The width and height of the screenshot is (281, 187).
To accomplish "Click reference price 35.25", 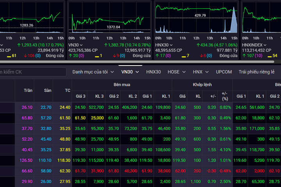I will 65,129.
